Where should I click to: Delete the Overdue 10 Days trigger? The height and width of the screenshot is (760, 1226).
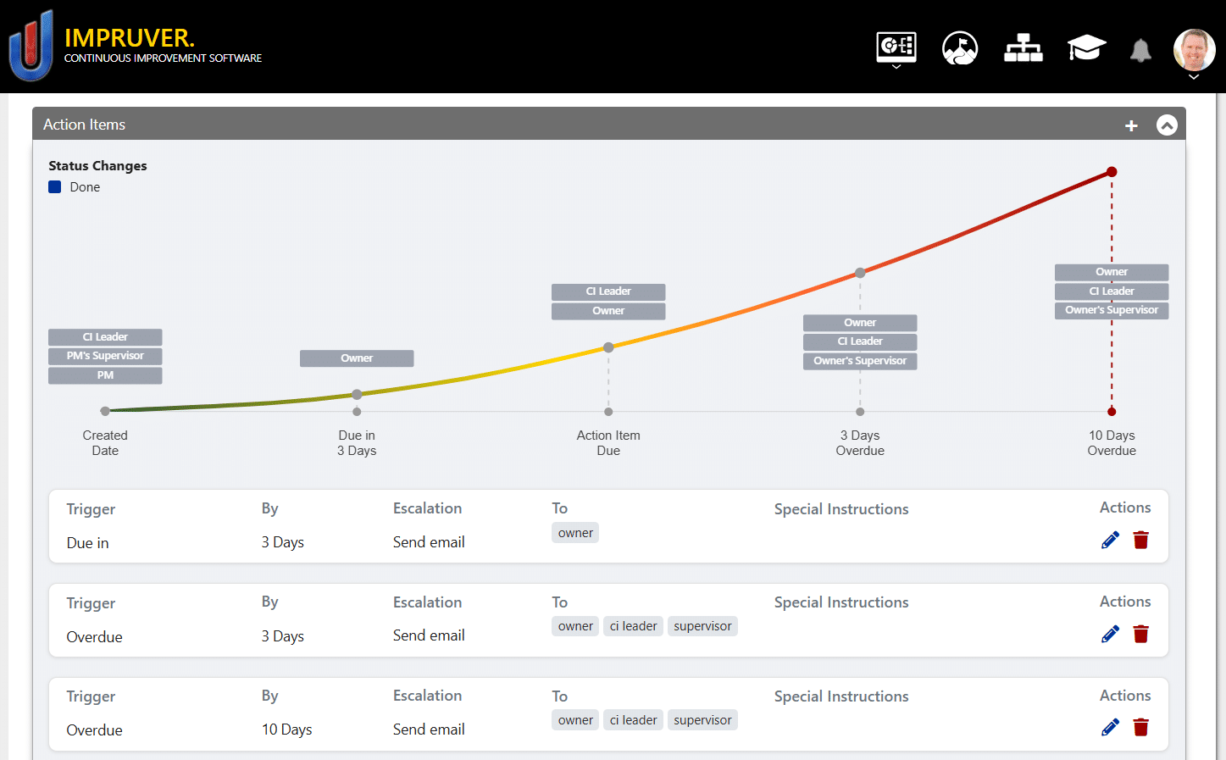coord(1141,728)
